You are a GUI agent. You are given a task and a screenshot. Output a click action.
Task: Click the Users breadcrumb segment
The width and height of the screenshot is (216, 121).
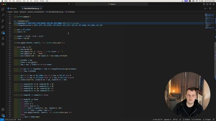click(x=10, y=12)
